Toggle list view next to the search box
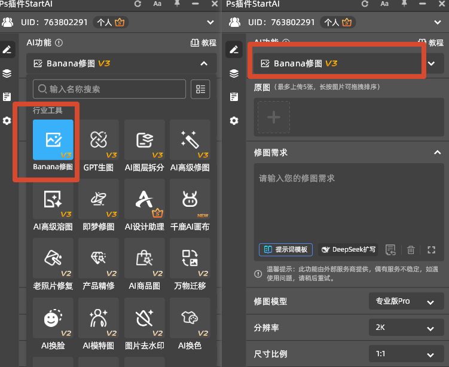The width and height of the screenshot is (449, 367). click(200, 89)
